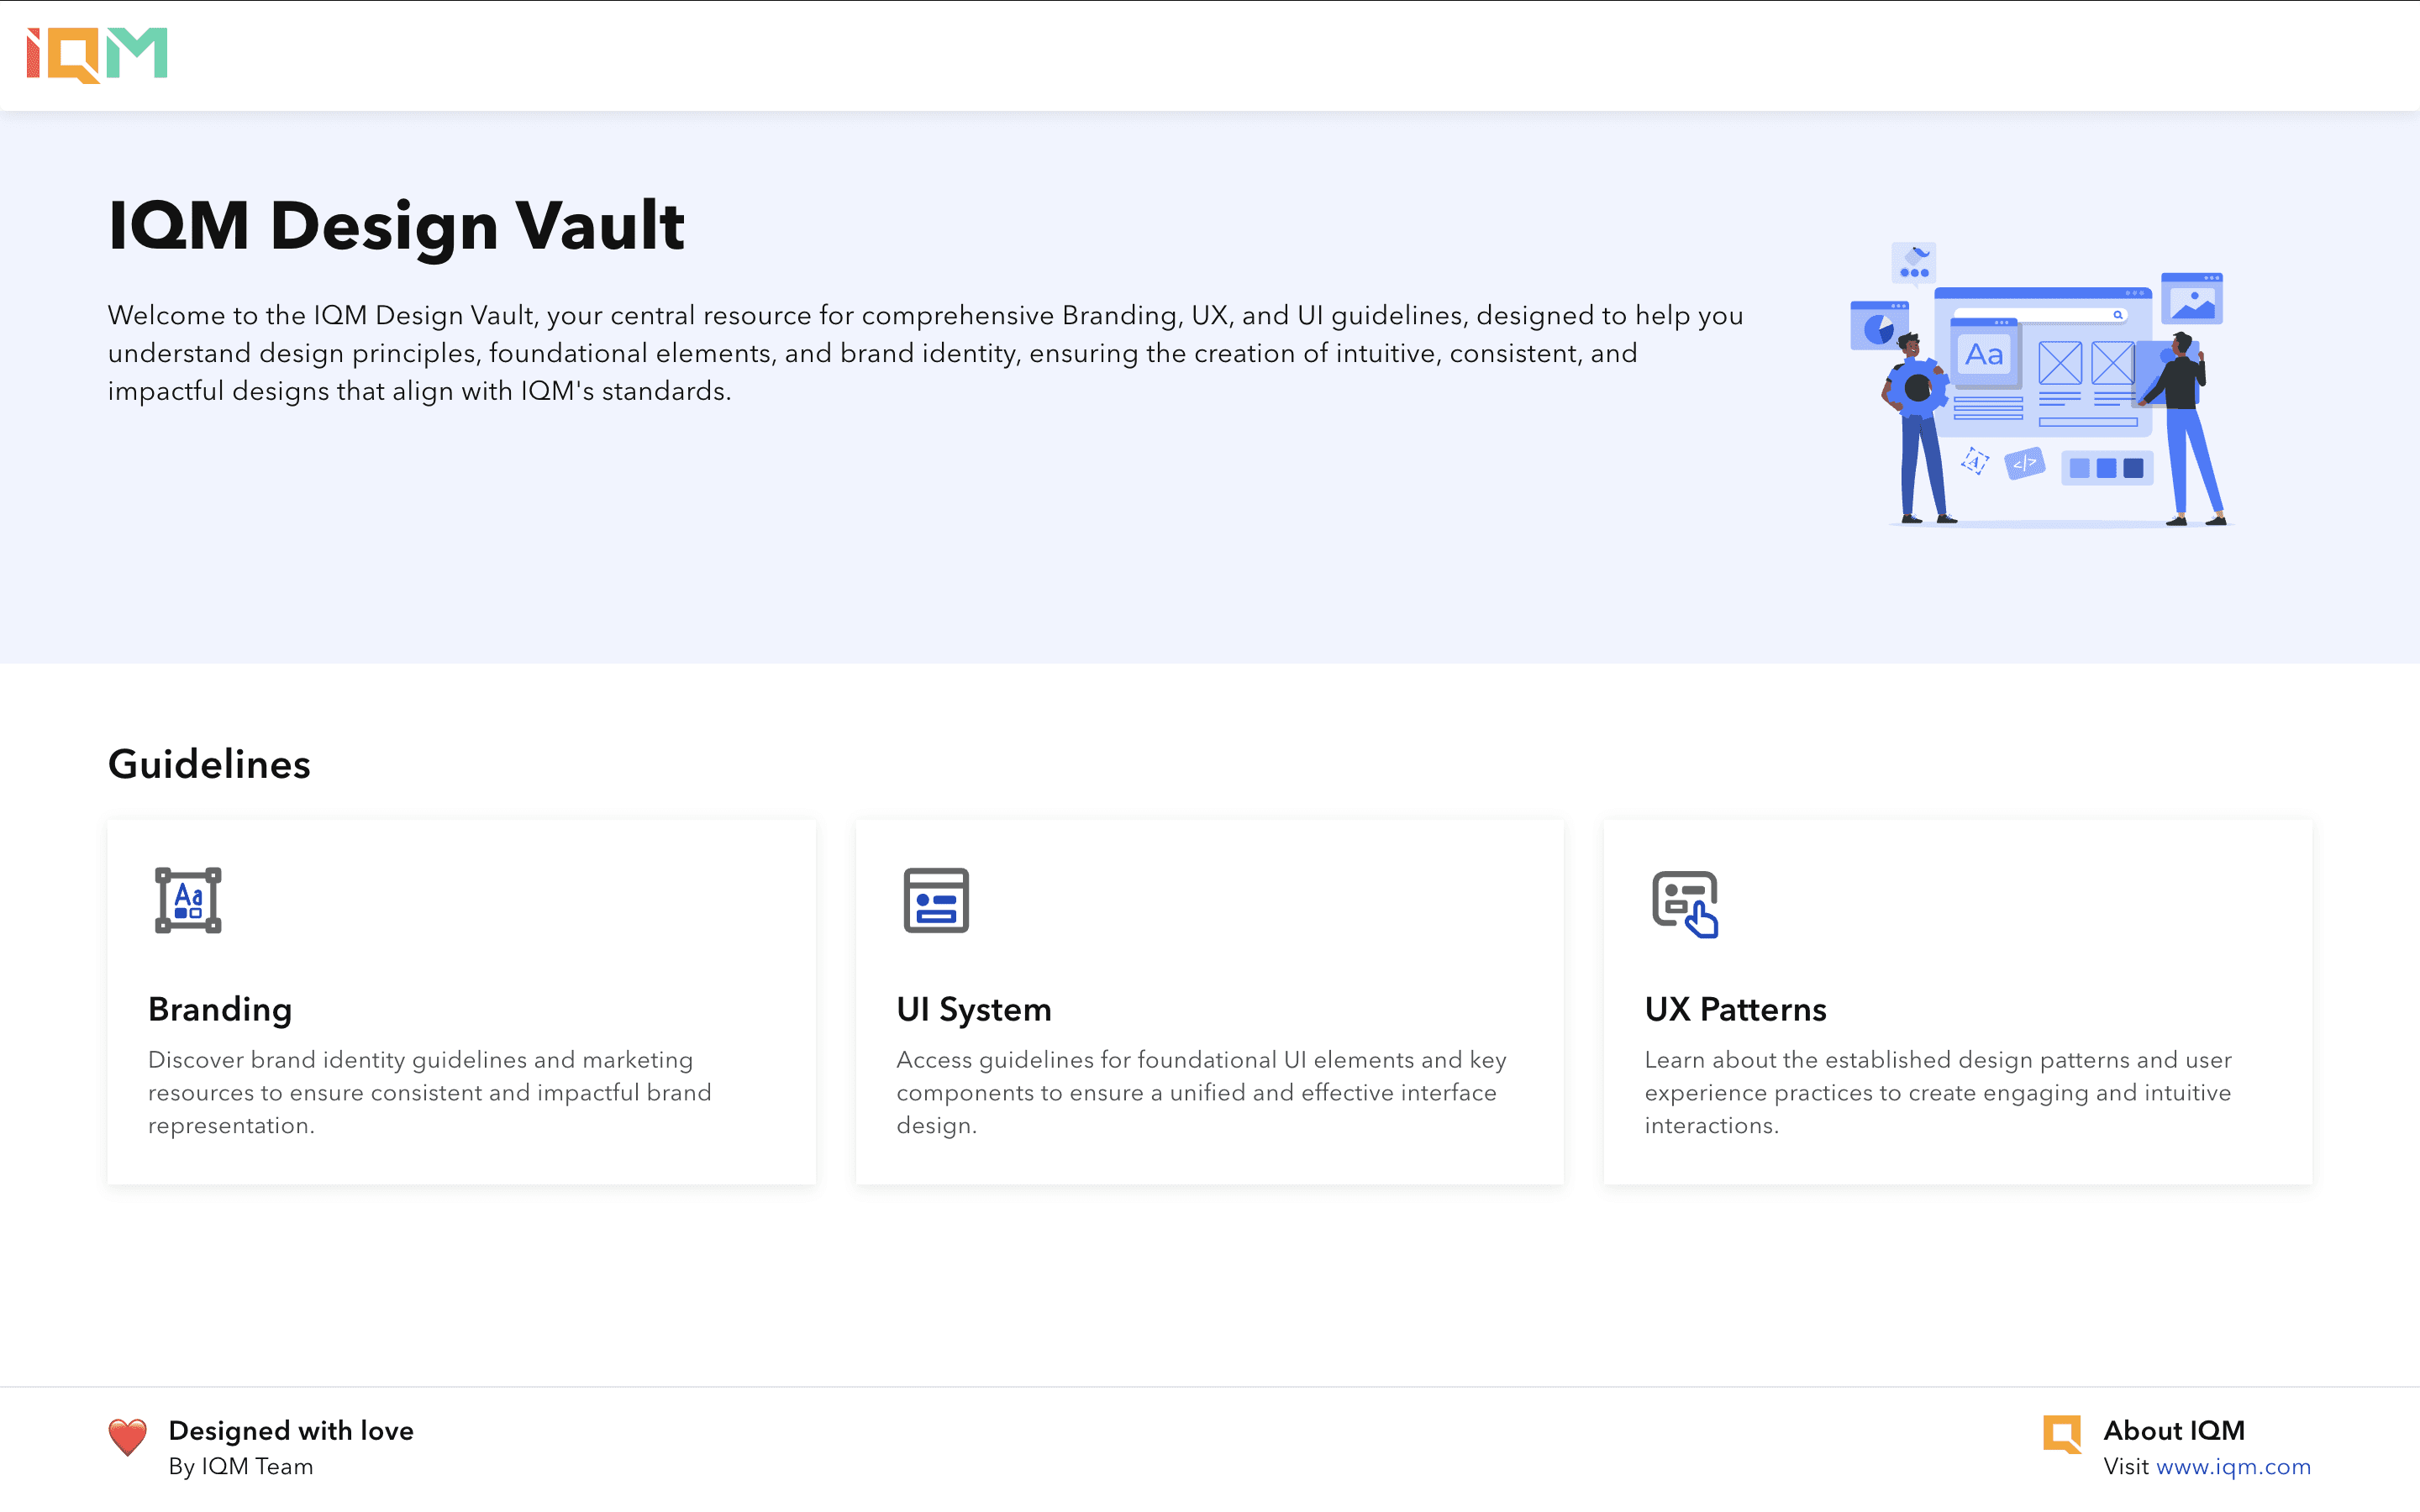Click the UX Patterns description text
The height and width of the screenshot is (1512, 2420).
(x=1938, y=1092)
